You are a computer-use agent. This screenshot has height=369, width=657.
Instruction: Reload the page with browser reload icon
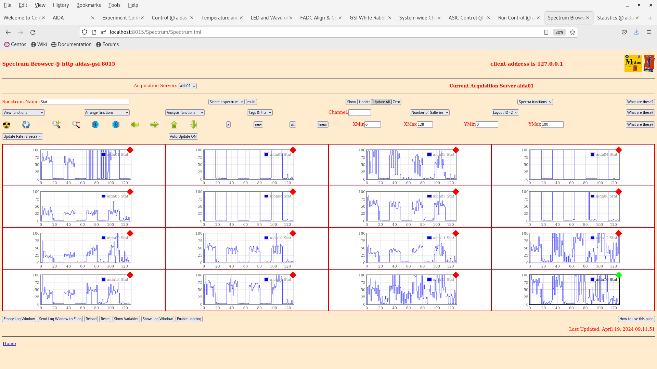click(33, 32)
